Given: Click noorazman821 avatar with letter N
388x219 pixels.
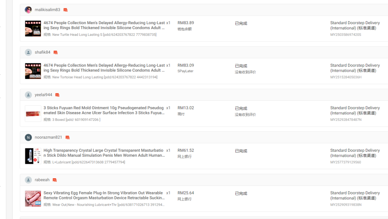Looking at the screenshot, I should pos(28,137).
